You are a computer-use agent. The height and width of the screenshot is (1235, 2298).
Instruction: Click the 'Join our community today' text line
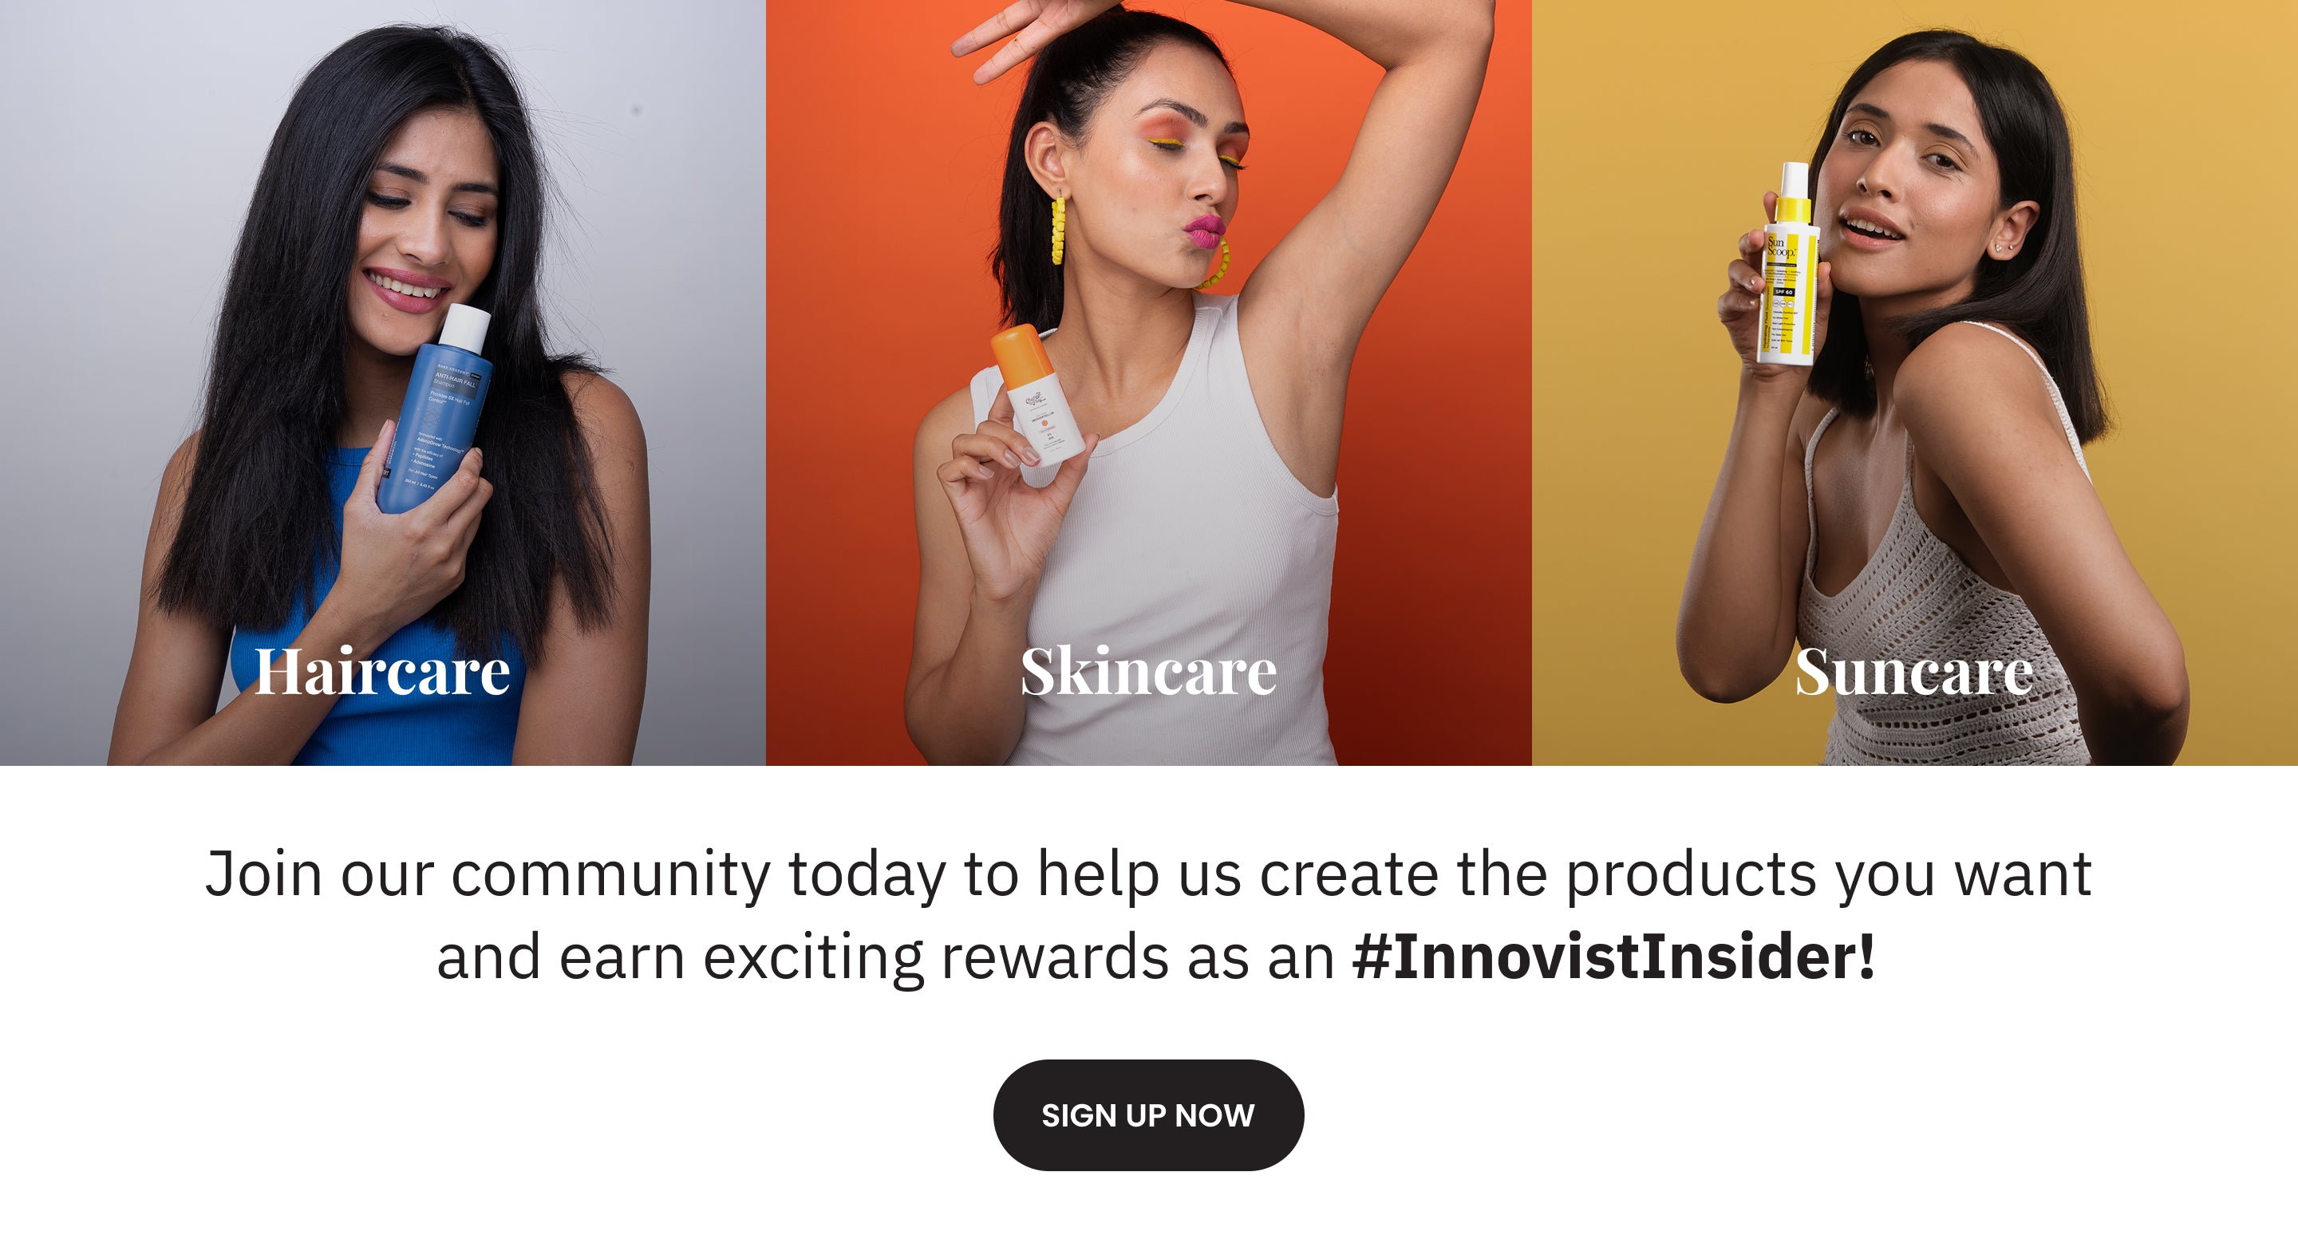[1148, 874]
